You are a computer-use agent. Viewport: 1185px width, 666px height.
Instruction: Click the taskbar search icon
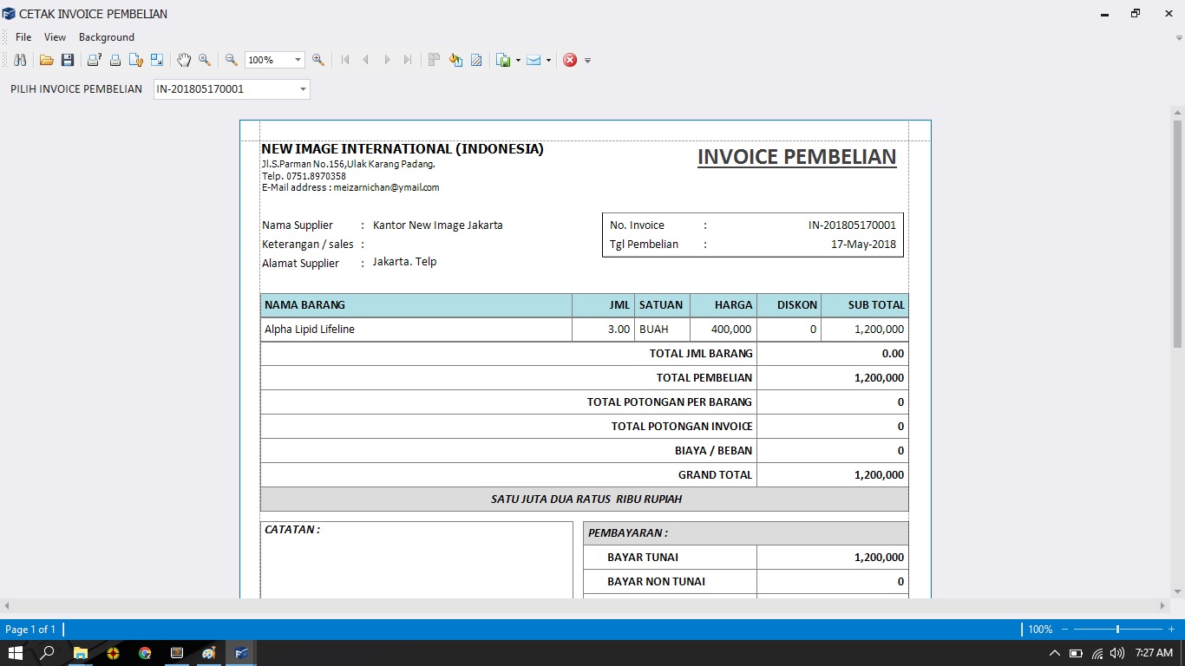[48, 653]
